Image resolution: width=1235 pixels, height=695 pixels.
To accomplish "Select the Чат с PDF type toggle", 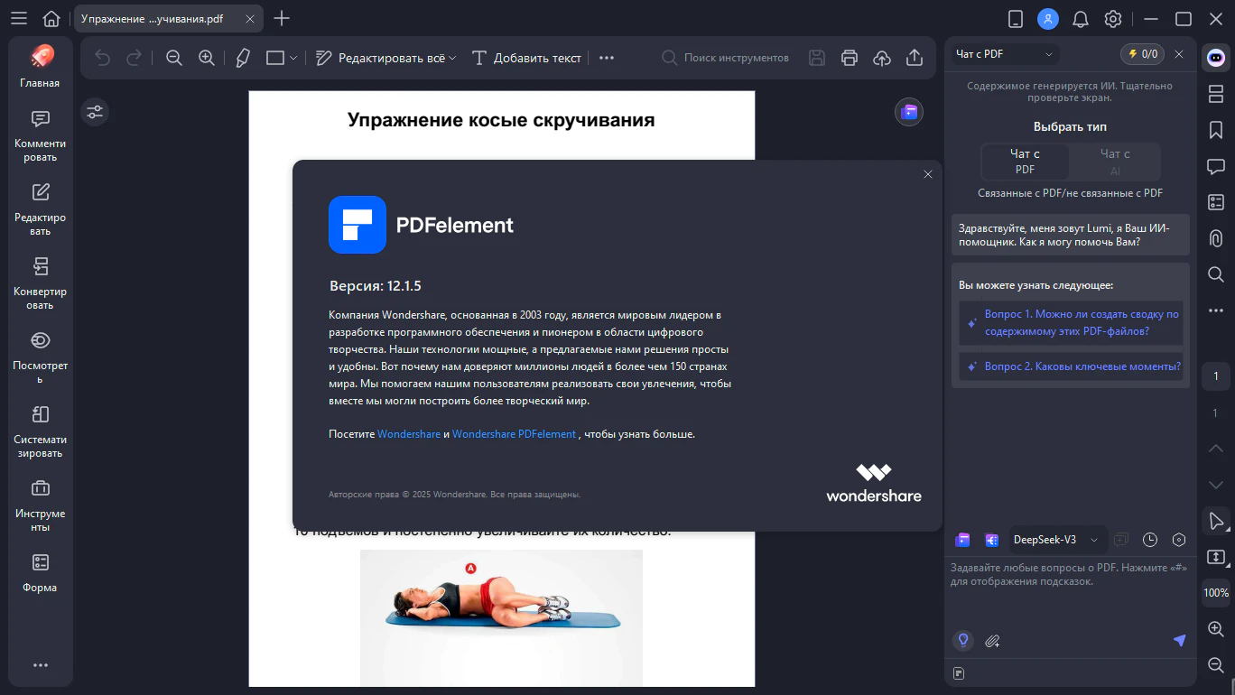I will click(x=1026, y=162).
